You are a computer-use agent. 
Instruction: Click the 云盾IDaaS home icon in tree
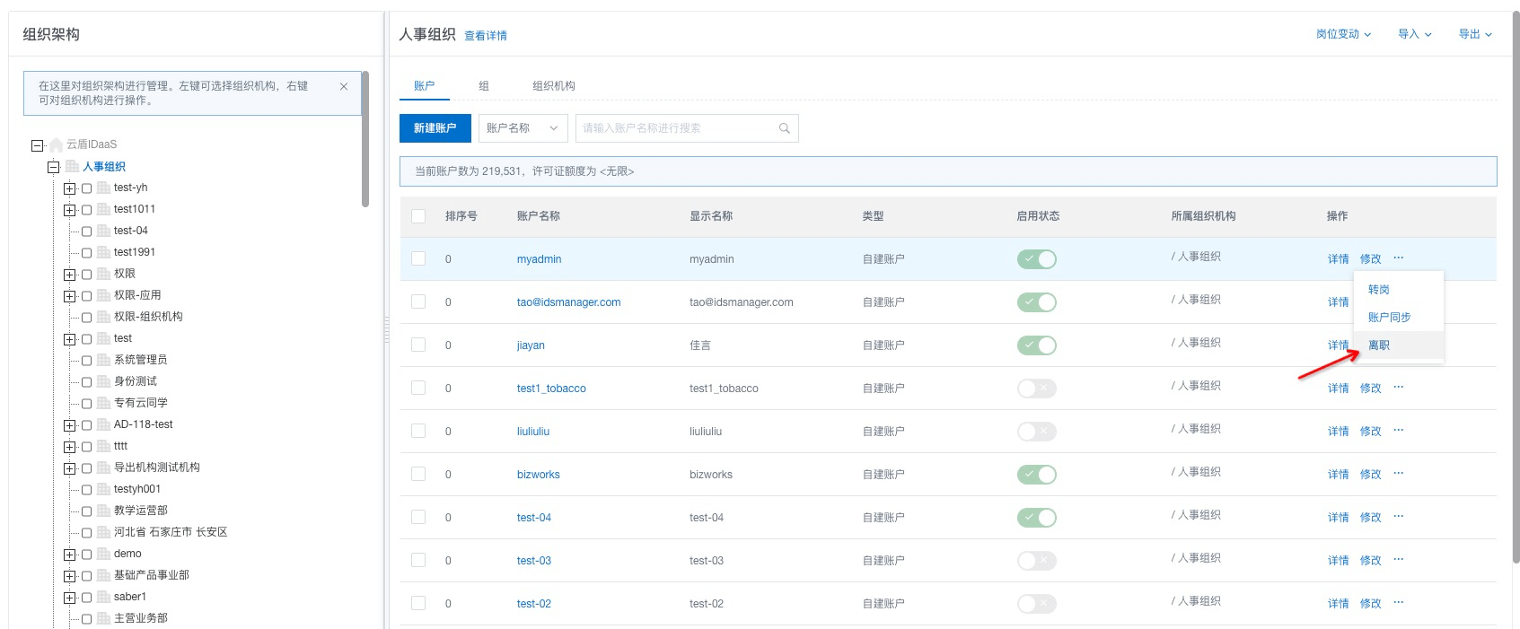[57, 144]
